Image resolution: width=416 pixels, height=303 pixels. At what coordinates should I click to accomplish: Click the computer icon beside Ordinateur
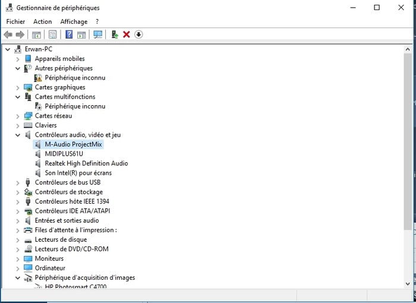click(x=28, y=268)
